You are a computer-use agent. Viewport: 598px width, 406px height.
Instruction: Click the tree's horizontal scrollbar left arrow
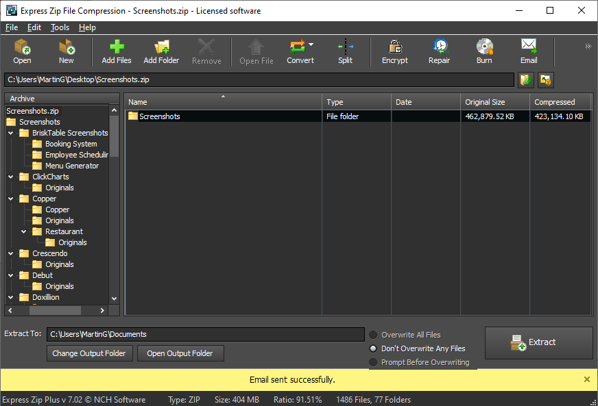[x=10, y=310]
